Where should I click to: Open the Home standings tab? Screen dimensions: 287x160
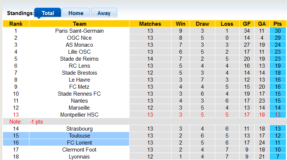(x=76, y=13)
